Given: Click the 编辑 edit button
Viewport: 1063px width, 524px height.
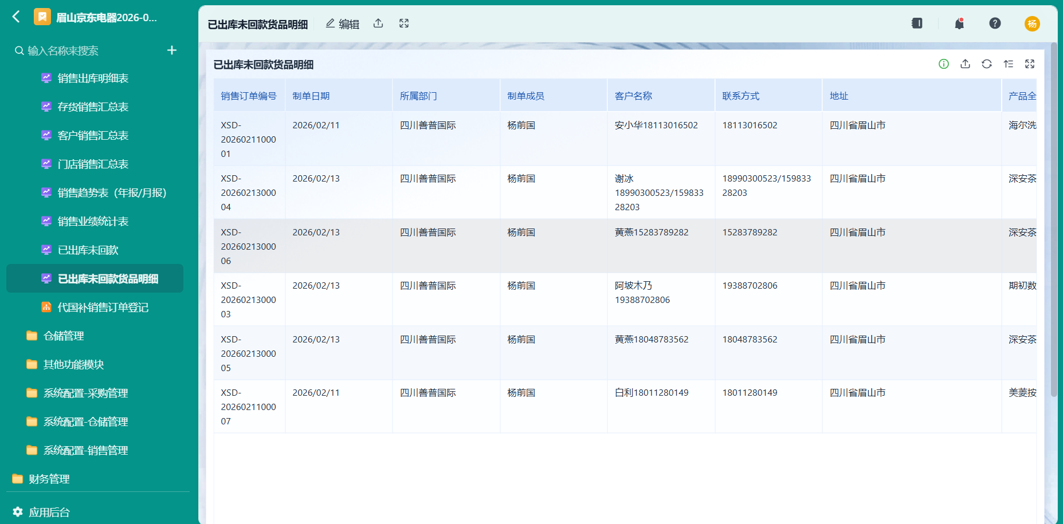Looking at the screenshot, I should (342, 24).
